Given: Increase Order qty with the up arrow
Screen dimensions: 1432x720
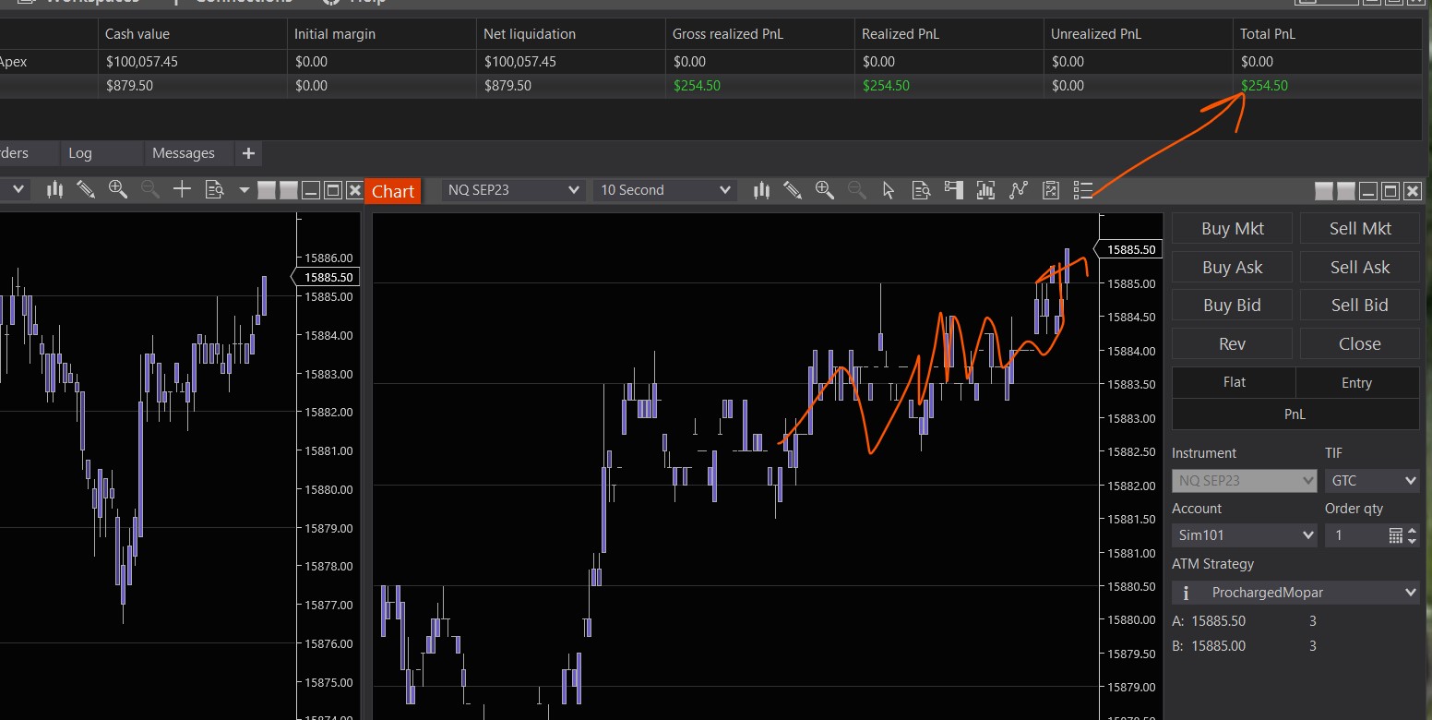Looking at the screenshot, I should coord(1413,531).
